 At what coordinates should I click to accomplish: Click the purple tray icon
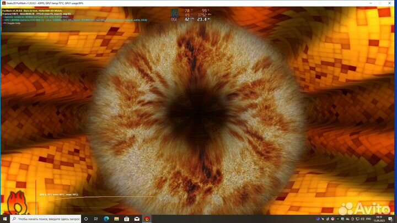click(x=318, y=219)
